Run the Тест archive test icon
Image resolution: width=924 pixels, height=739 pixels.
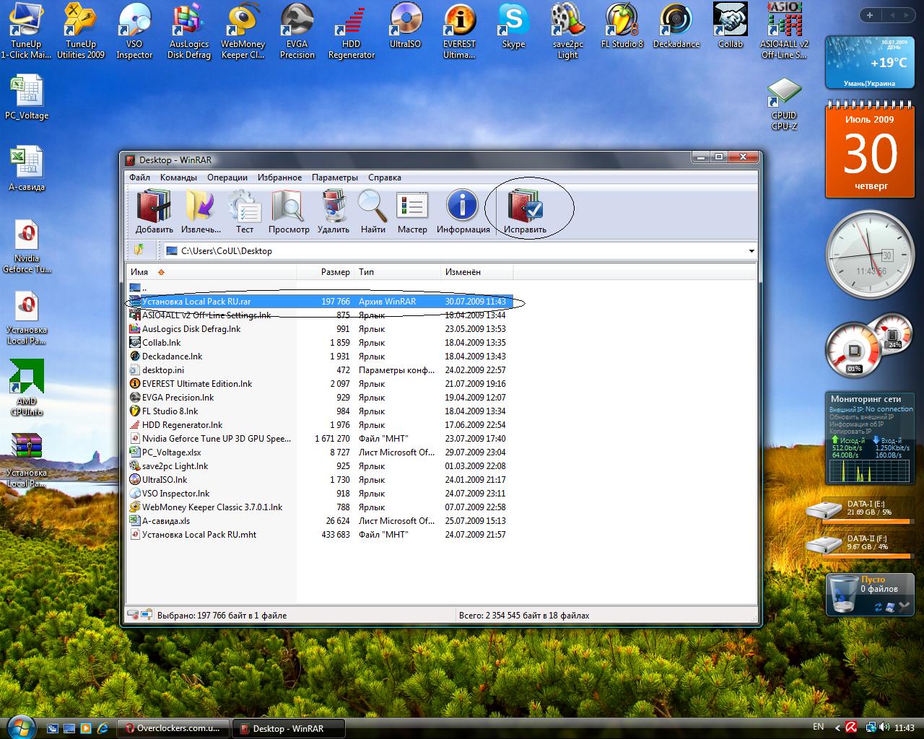(x=245, y=211)
